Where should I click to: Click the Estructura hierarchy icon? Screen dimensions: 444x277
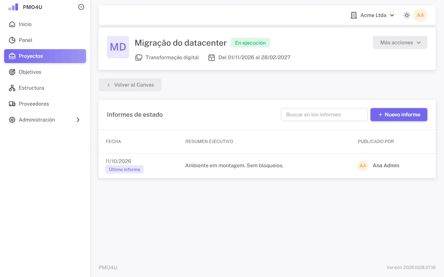(12, 88)
